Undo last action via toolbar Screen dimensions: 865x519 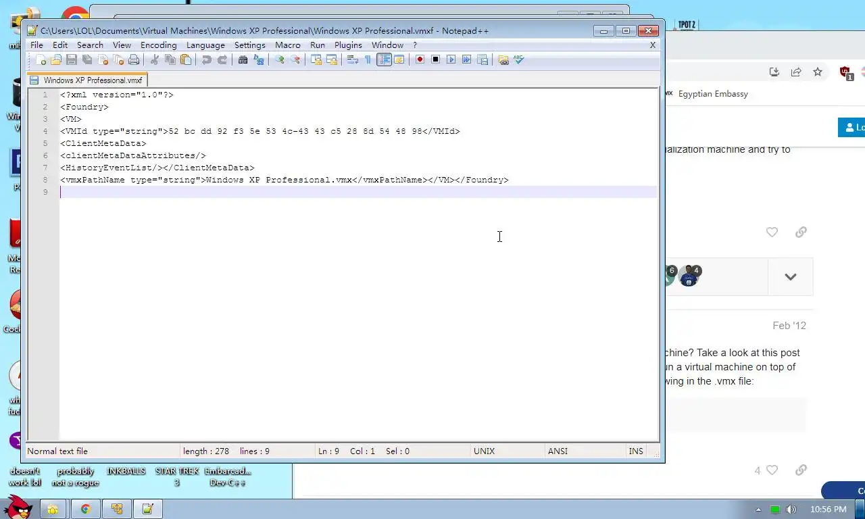(x=207, y=59)
